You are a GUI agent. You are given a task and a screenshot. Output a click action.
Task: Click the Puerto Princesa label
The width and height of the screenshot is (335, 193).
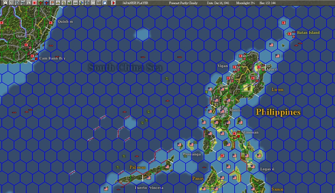[x=149, y=188]
